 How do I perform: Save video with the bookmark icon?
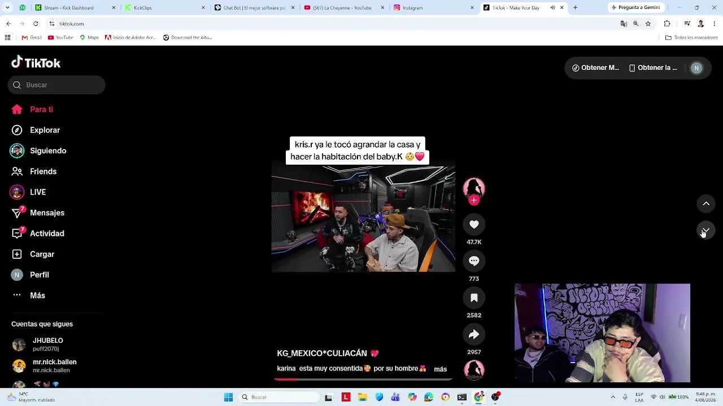pyautogui.click(x=474, y=298)
